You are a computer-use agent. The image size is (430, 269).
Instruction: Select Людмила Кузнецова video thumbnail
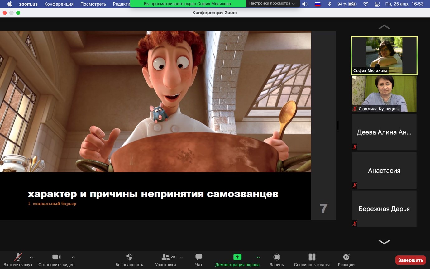[x=384, y=94]
